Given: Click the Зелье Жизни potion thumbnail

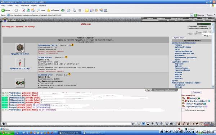Looking at the screenshot, I should coord(20,62).
